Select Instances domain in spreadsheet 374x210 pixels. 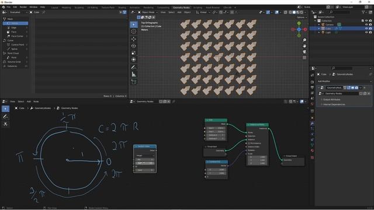tap(16, 66)
